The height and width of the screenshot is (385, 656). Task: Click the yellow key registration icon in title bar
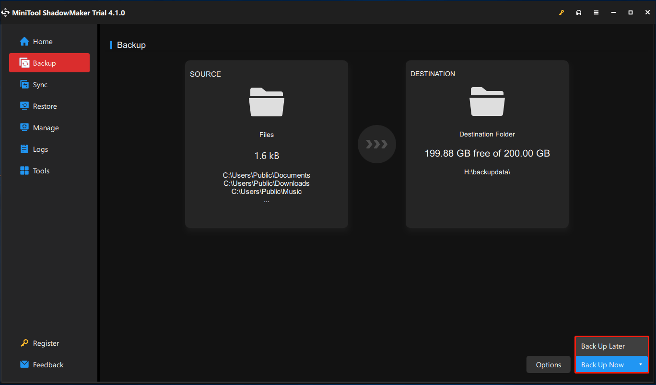tap(562, 12)
